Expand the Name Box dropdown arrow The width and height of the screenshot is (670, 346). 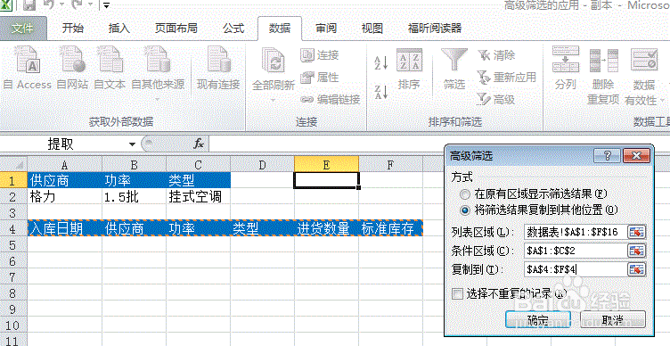tap(132, 144)
